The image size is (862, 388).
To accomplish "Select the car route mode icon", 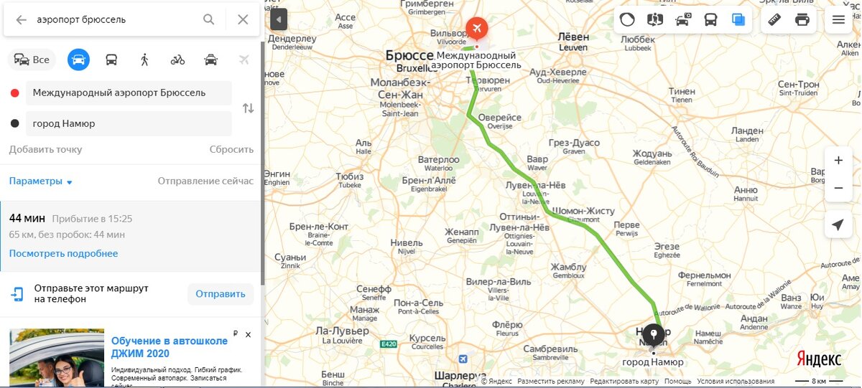I will click(x=78, y=60).
